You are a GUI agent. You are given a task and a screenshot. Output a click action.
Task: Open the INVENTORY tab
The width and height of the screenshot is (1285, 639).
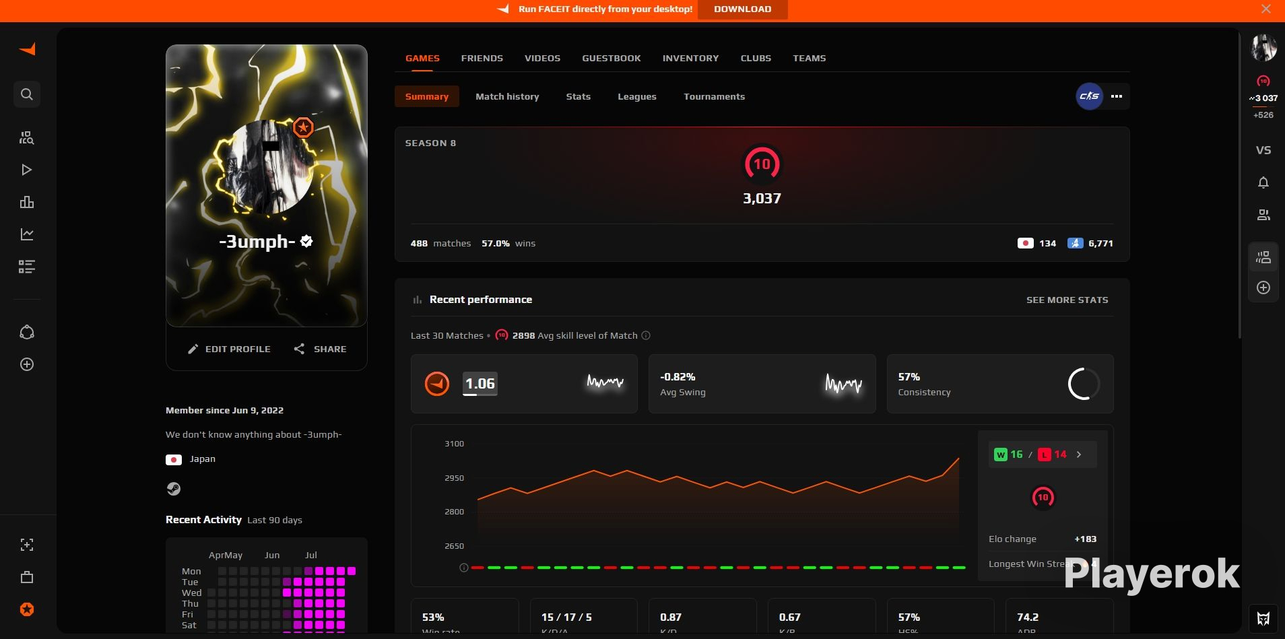click(690, 58)
